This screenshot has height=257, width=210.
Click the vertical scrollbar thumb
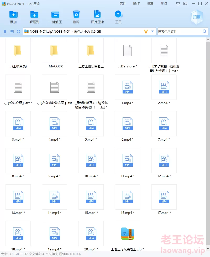tap(208, 144)
